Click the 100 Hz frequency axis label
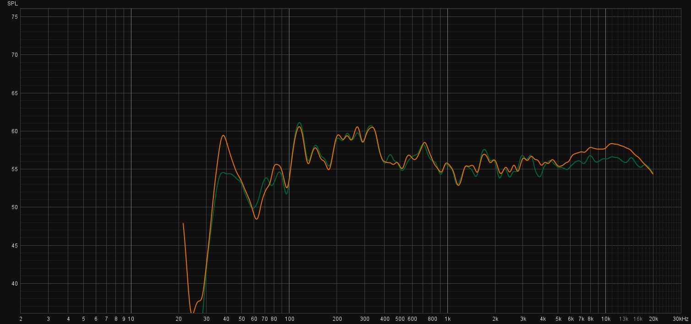691x324 pixels. coord(289,319)
